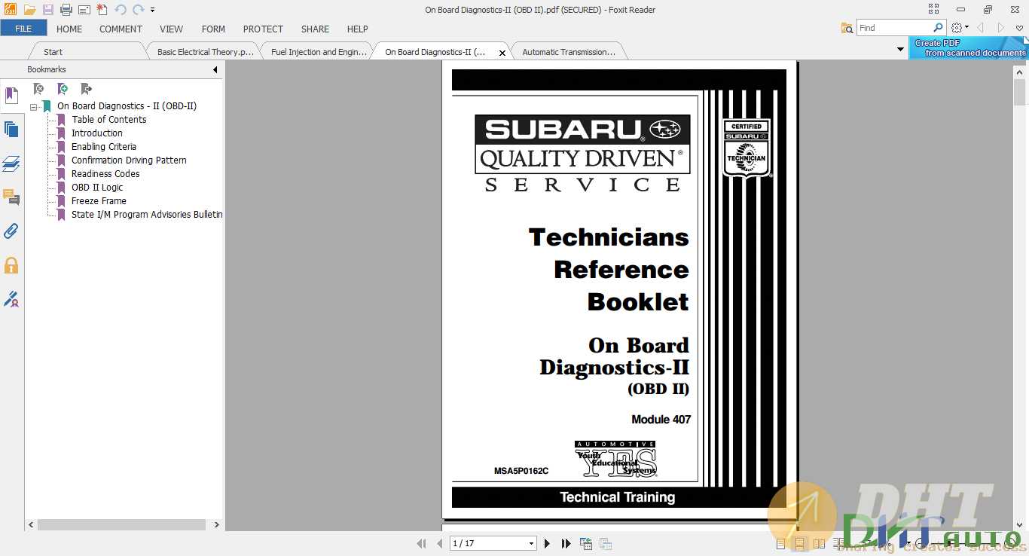The image size is (1029, 556).
Task: Switch to Fuel Injection and Engine document tab
Action: click(x=319, y=52)
